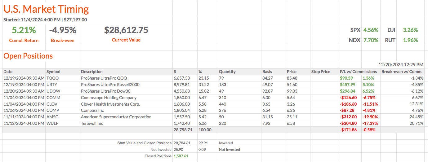Select the 5.21% cumulative return value
Image resolution: width=428 pixels, height=162 pixels.
(24, 30)
